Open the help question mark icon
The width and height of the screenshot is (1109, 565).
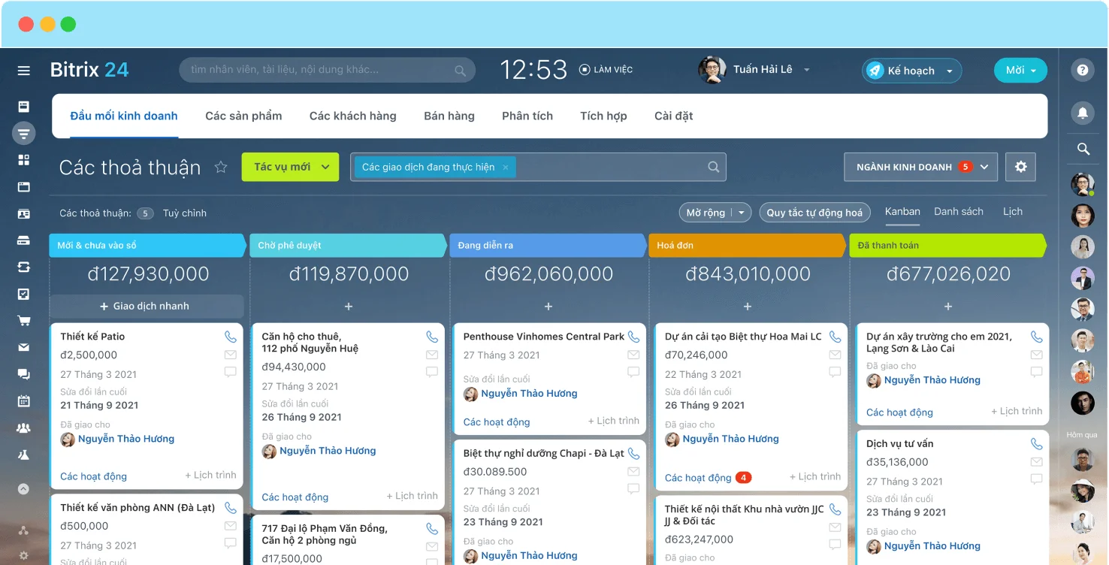1083,70
